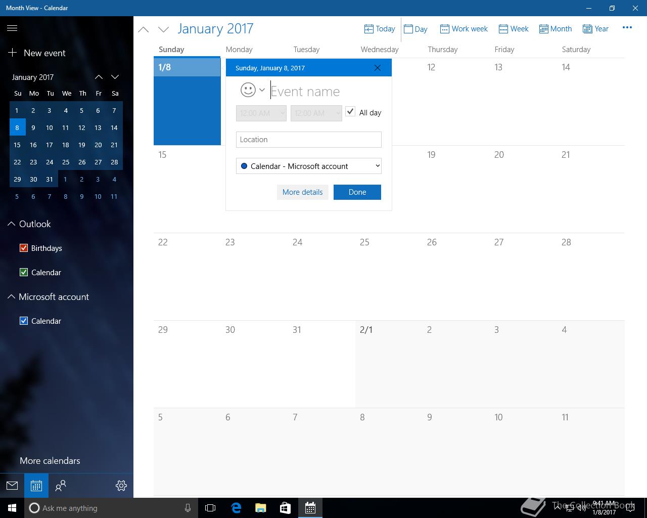Viewport: 647px width, 518px height.
Task: Mini calendar: go to next month
Action: click(115, 77)
